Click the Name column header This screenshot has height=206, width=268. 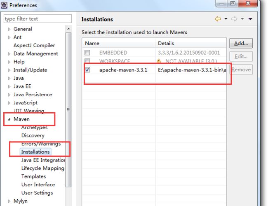tap(119, 43)
